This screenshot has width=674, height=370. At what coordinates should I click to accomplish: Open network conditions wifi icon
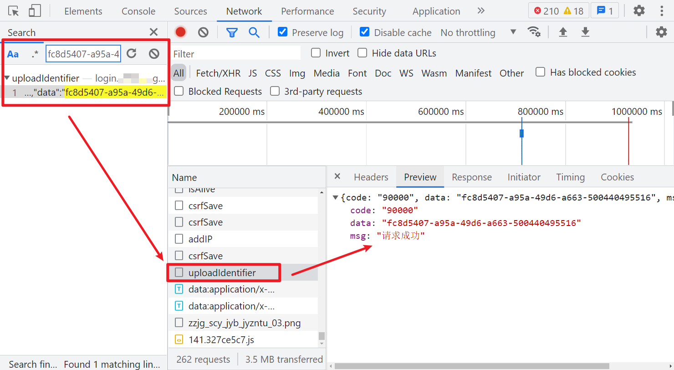[534, 32]
